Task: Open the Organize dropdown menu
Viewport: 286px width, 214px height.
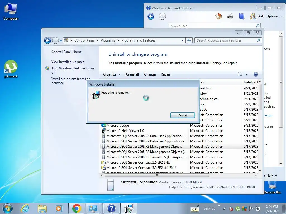Action: click(112, 74)
